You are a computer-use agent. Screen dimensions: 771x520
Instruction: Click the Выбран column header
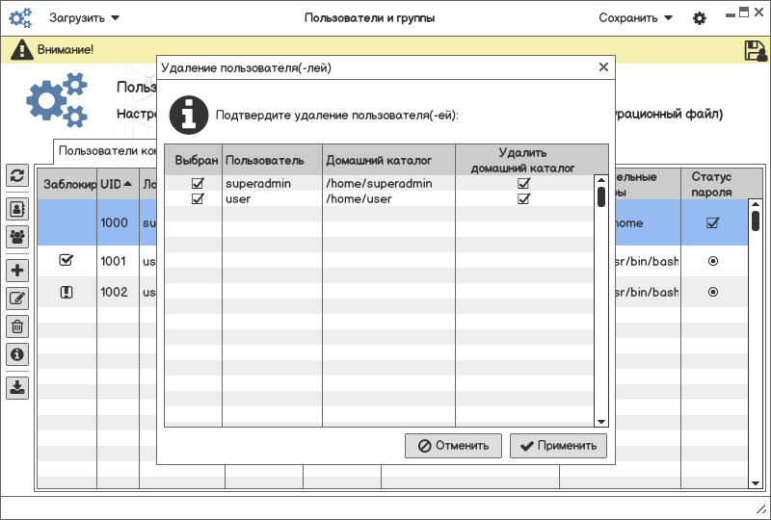[194, 160]
